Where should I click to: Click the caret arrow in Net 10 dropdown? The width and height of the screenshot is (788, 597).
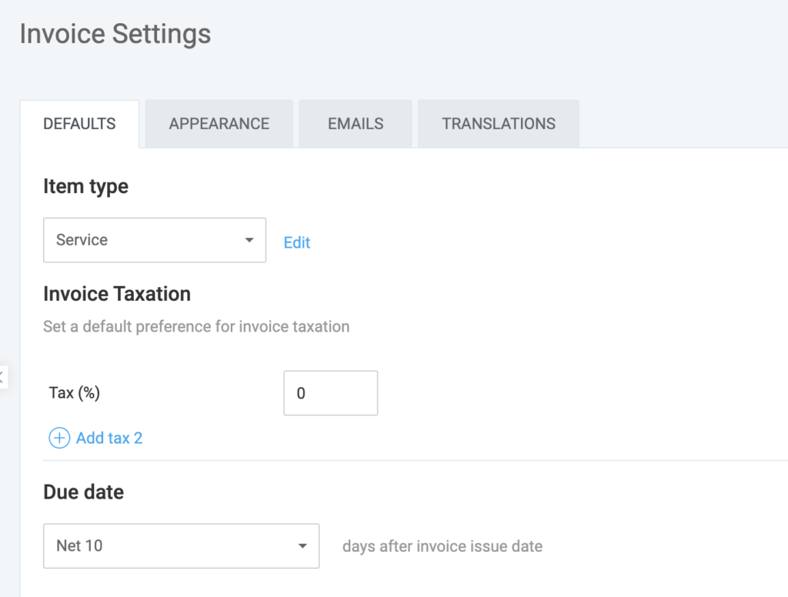point(302,546)
